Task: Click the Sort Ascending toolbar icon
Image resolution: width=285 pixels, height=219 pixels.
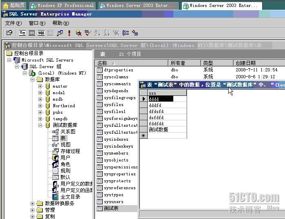Action: 97,33
